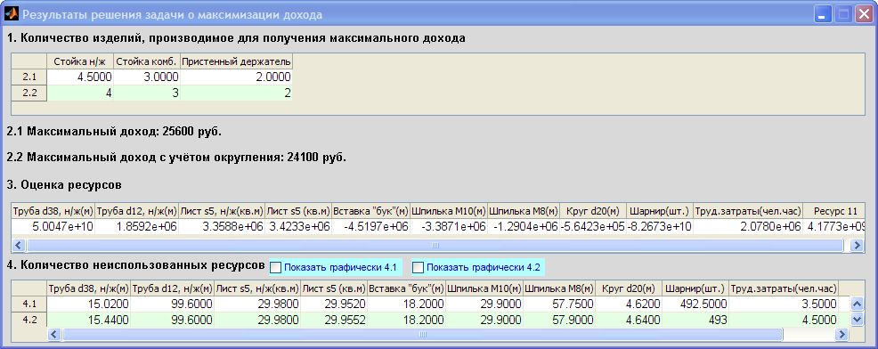The width and height of the screenshot is (878, 349).
Task: Click cell value 2.0000
Action: (x=236, y=77)
